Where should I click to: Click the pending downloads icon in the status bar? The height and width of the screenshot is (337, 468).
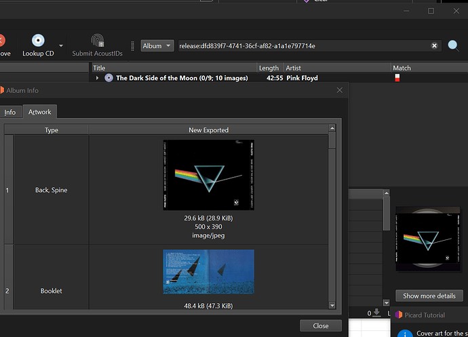pyautogui.click(x=376, y=313)
